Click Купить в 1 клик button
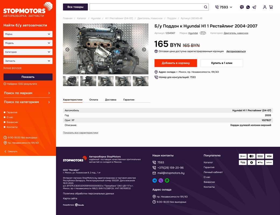Viewport: 280px width, 215px height. click(x=222, y=63)
